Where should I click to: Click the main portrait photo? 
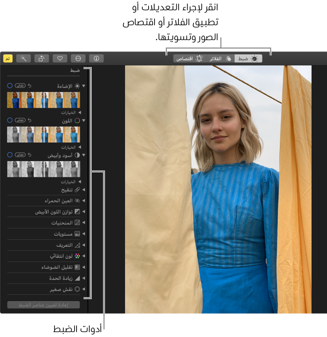218,189
